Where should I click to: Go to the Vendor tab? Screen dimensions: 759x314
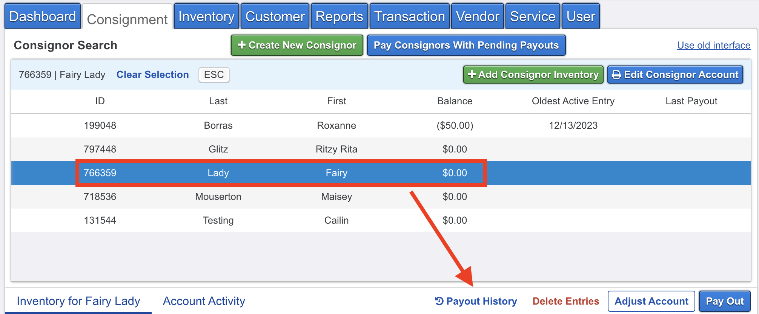pos(477,17)
